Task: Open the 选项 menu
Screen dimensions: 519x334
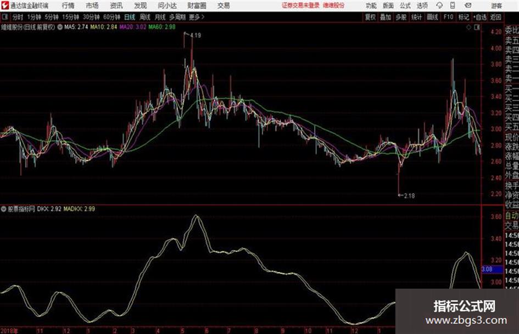Action: 422,5
